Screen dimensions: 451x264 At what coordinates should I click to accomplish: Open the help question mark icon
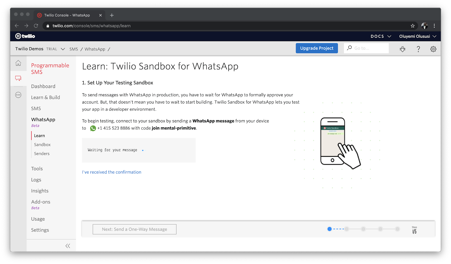(x=418, y=49)
